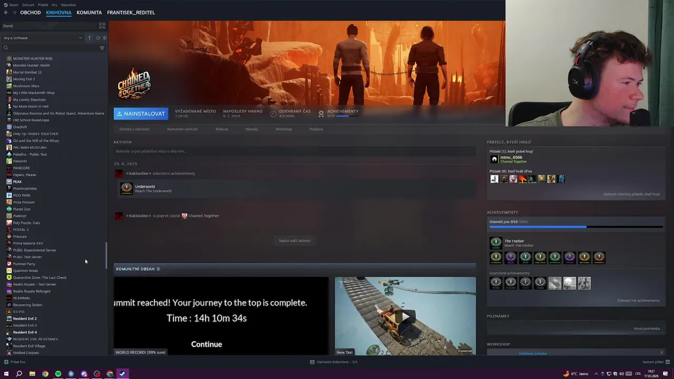
Task: Switch to the KOMUNITA tab
Action: click(89, 13)
